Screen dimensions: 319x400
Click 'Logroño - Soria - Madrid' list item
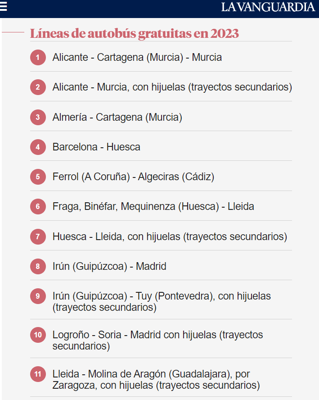157,340
